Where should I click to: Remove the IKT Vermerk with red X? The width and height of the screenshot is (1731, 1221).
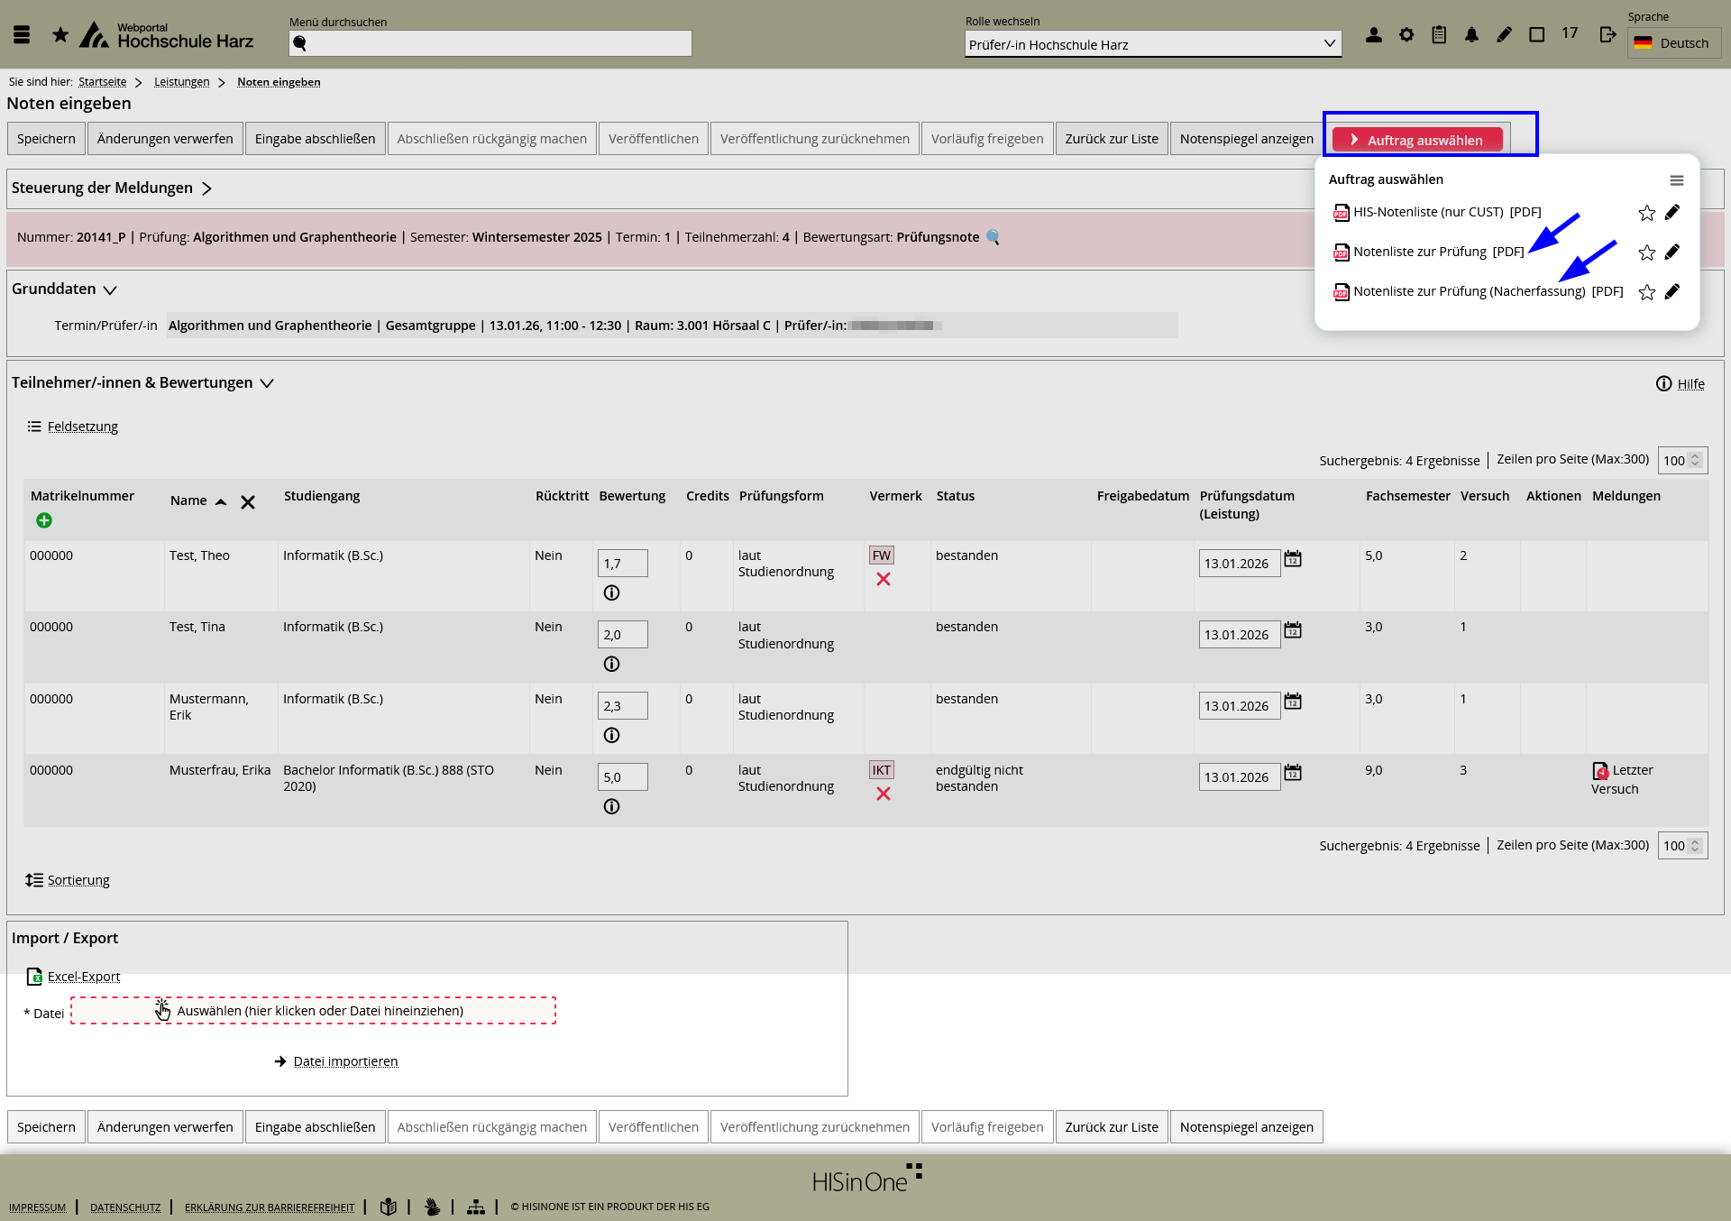pyautogui.click(x=883, y=794)
